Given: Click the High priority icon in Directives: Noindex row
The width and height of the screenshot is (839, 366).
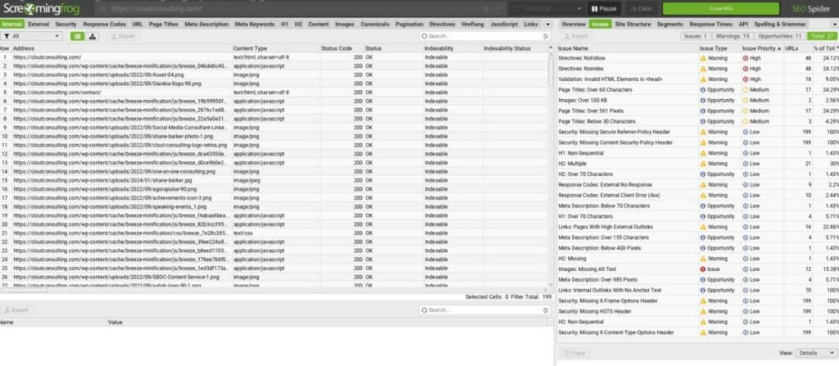Looking at the screenshot, I should (x=746, y=69).
